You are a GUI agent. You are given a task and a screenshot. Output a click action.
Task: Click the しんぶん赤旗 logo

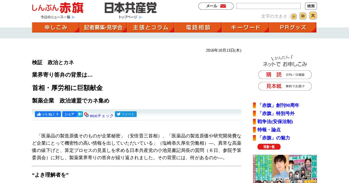pyautogui.click(x=58, y=8)
